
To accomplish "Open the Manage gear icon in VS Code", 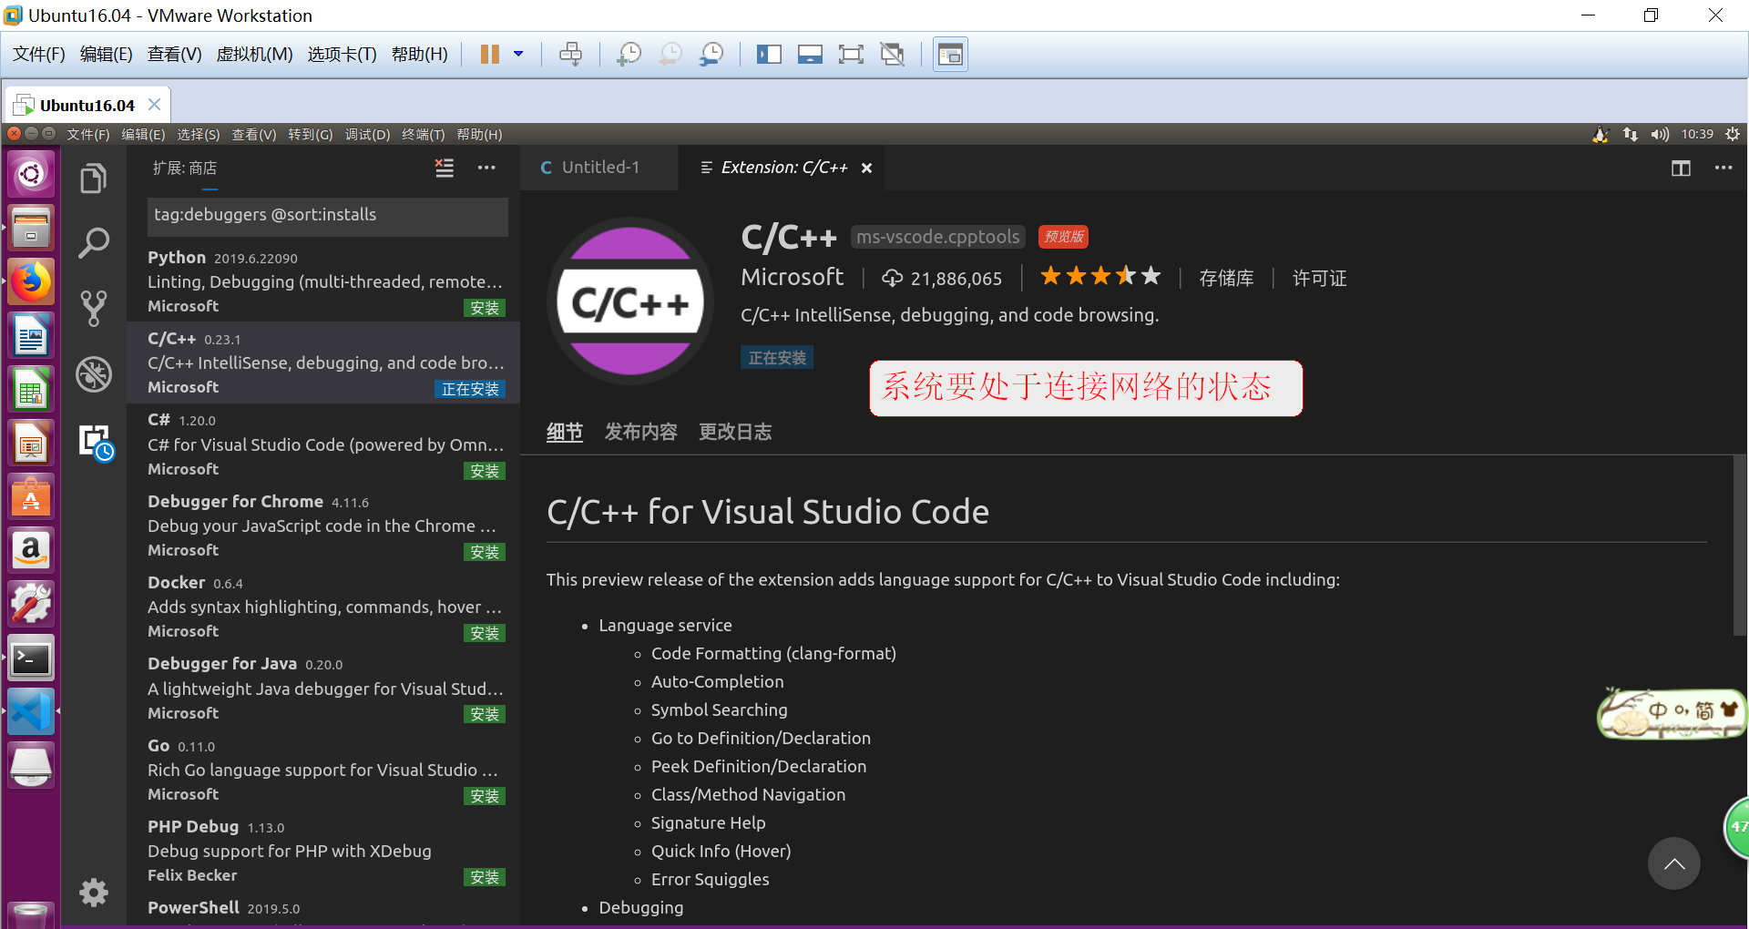I will coord(93,893).
